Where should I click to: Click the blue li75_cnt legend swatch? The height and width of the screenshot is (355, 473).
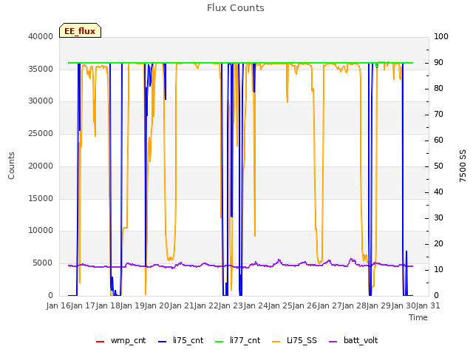tap(163, 342)
